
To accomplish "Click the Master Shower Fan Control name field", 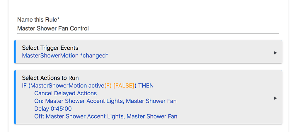I will point(148,28).
